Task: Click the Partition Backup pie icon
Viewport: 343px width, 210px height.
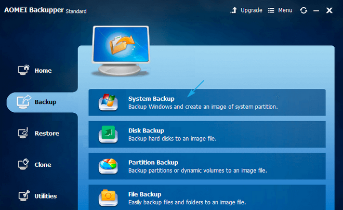Action: coord(108,166)
